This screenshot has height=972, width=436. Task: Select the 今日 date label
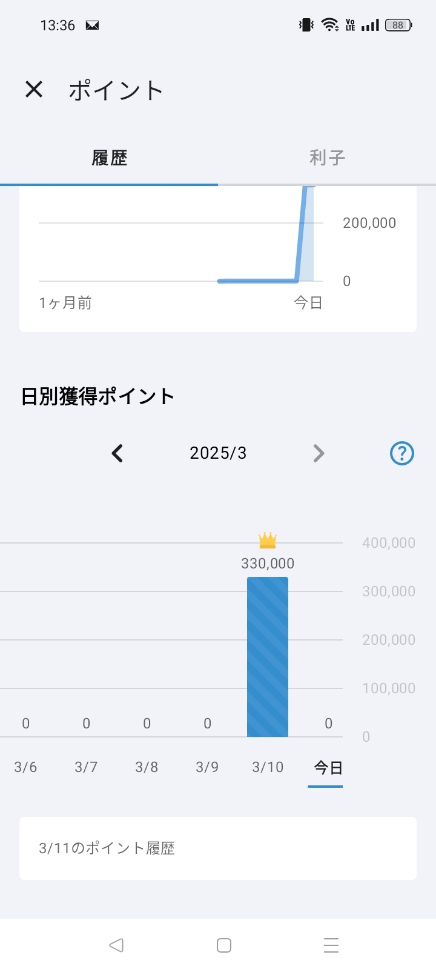tap(328, 768)
